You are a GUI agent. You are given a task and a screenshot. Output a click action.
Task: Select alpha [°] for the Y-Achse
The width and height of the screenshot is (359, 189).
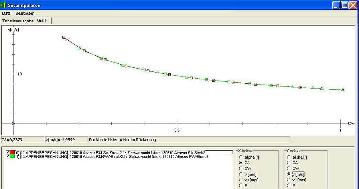(x=289, y=157)
